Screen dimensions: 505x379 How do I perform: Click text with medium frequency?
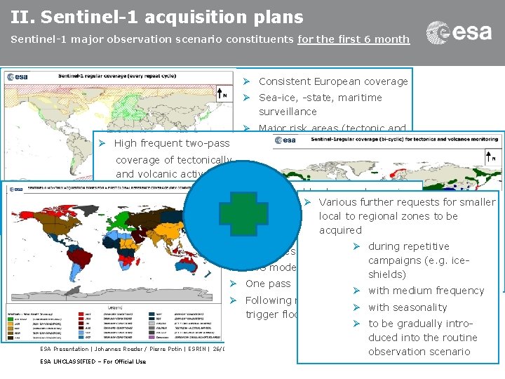coord(426,291)
